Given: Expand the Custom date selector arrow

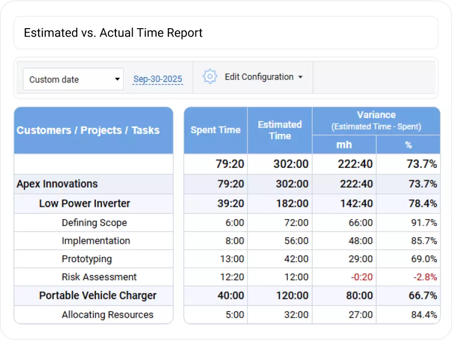Looking at the screenshot, I should click(118, 79).
